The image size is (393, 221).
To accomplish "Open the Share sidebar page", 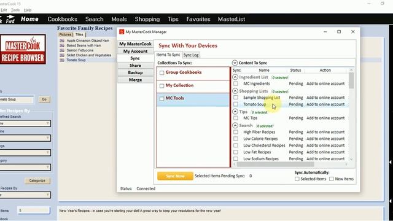I will tap(135, 66).
